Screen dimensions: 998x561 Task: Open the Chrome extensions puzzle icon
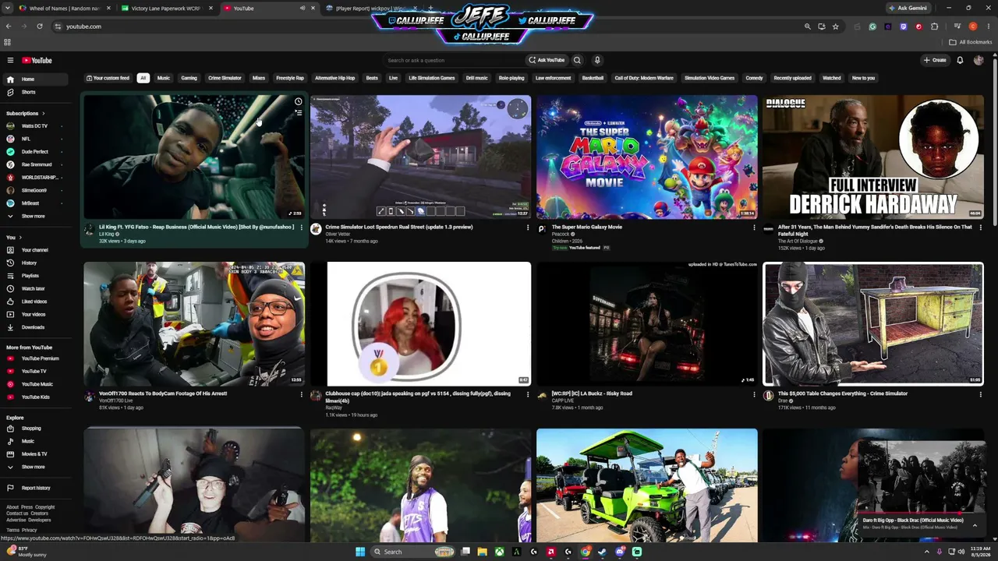click(935, 26)
